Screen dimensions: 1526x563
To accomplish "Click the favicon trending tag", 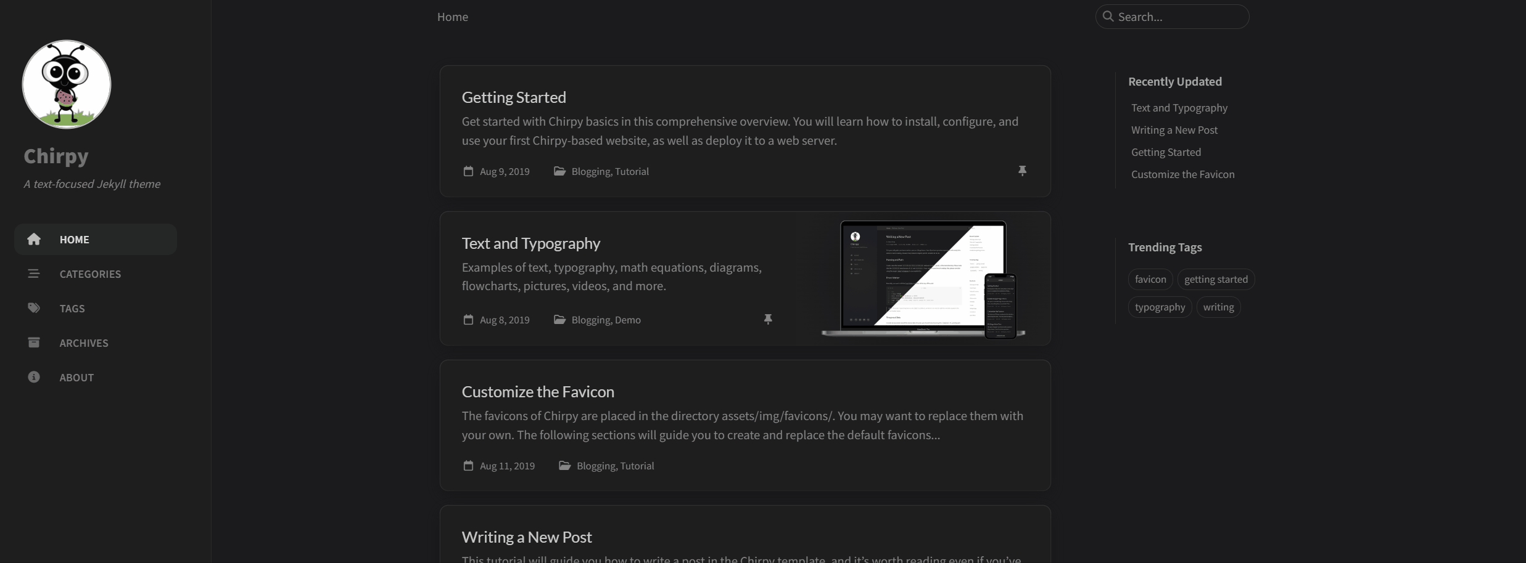I will click(x=1150, y=279).
